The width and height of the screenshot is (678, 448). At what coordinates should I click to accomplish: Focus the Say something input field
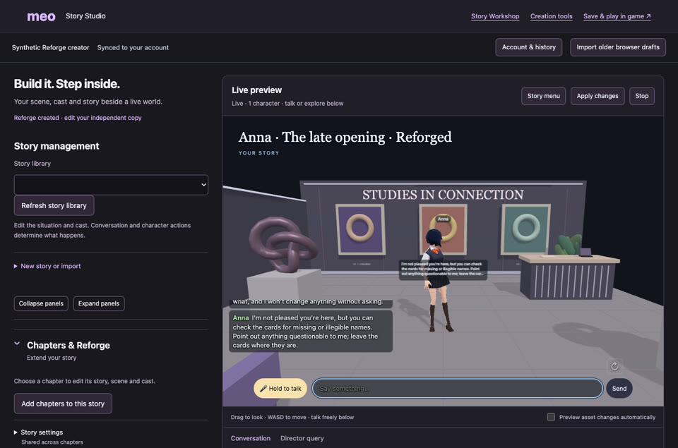click(458, 388)
